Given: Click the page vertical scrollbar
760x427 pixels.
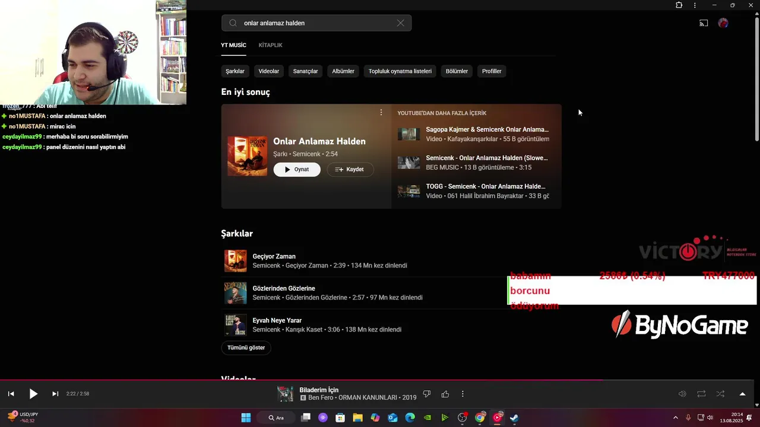Looking at the screenshot, I should point(756,79).
